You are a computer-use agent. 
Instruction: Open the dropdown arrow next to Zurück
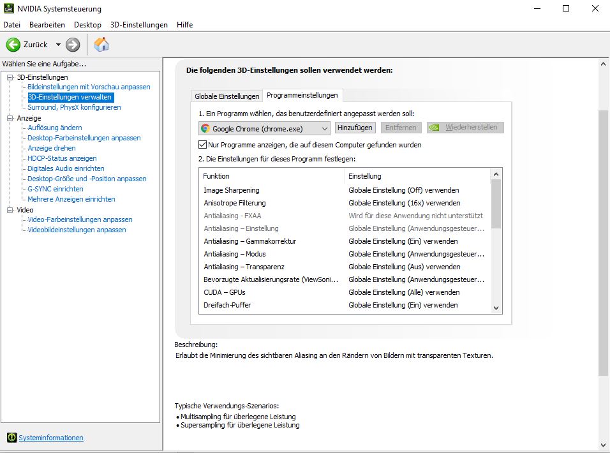pyautogui.click(x=59, y=45)
